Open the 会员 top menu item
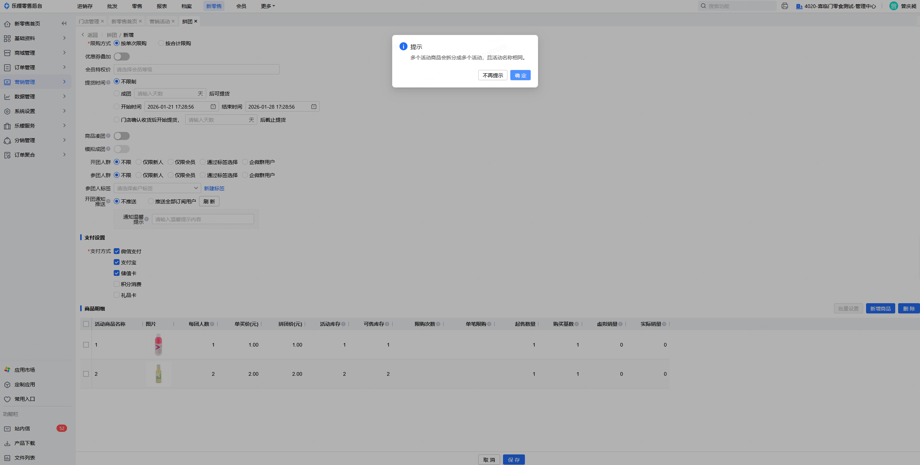The width and height of the screenshot is (920, 465). pyautogui.click(x=241, y=6)
